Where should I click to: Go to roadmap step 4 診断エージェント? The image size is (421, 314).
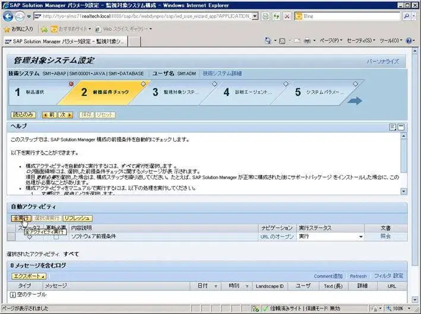coord(246,92)
